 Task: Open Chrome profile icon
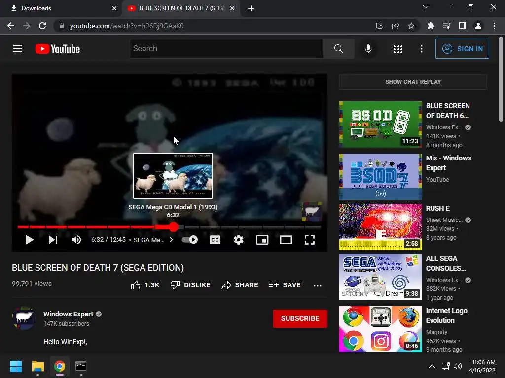478,26
